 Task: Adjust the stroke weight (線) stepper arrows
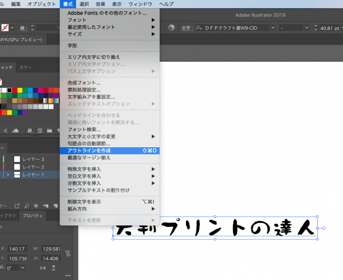[32, 28]
